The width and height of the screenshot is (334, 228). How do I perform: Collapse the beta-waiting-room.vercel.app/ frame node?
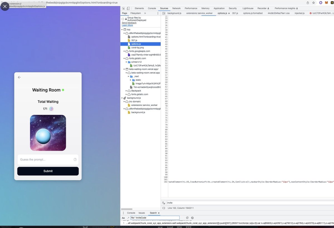click(124, 69)
